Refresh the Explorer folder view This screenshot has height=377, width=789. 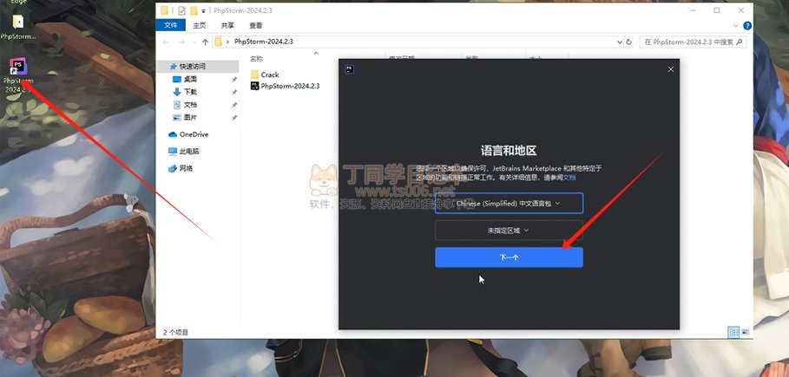tap(629, 42)
